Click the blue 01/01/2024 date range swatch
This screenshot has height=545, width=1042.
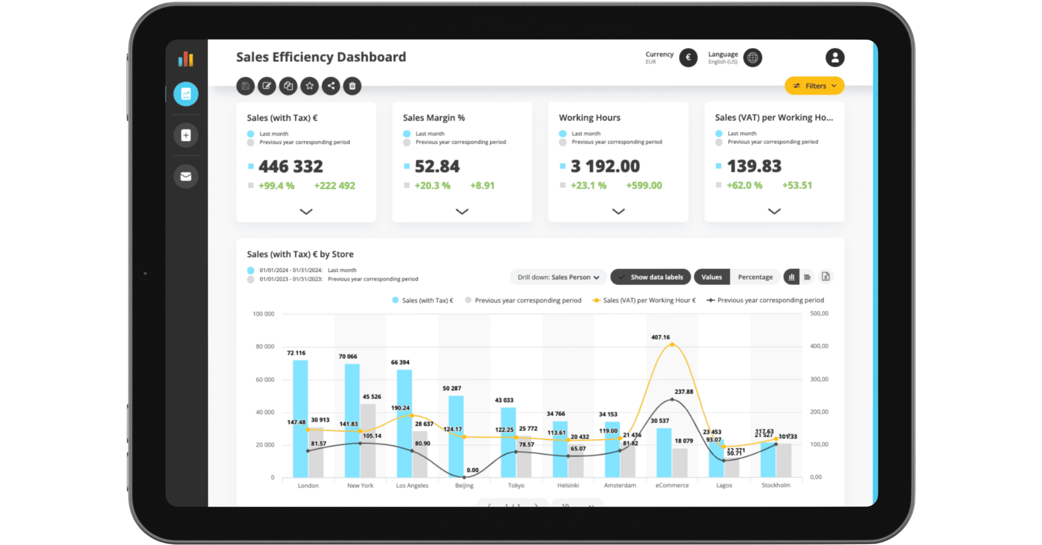tap(250, 270)
